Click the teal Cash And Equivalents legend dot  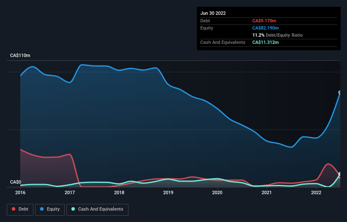[73, 209]
